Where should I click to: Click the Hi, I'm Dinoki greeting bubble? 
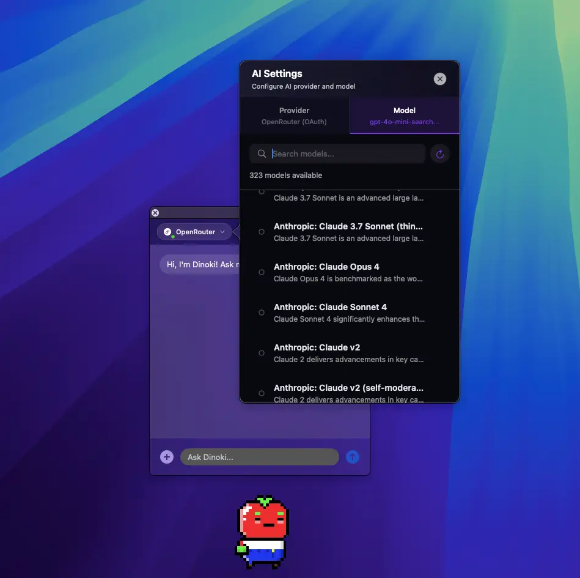[x=200, y=264]
